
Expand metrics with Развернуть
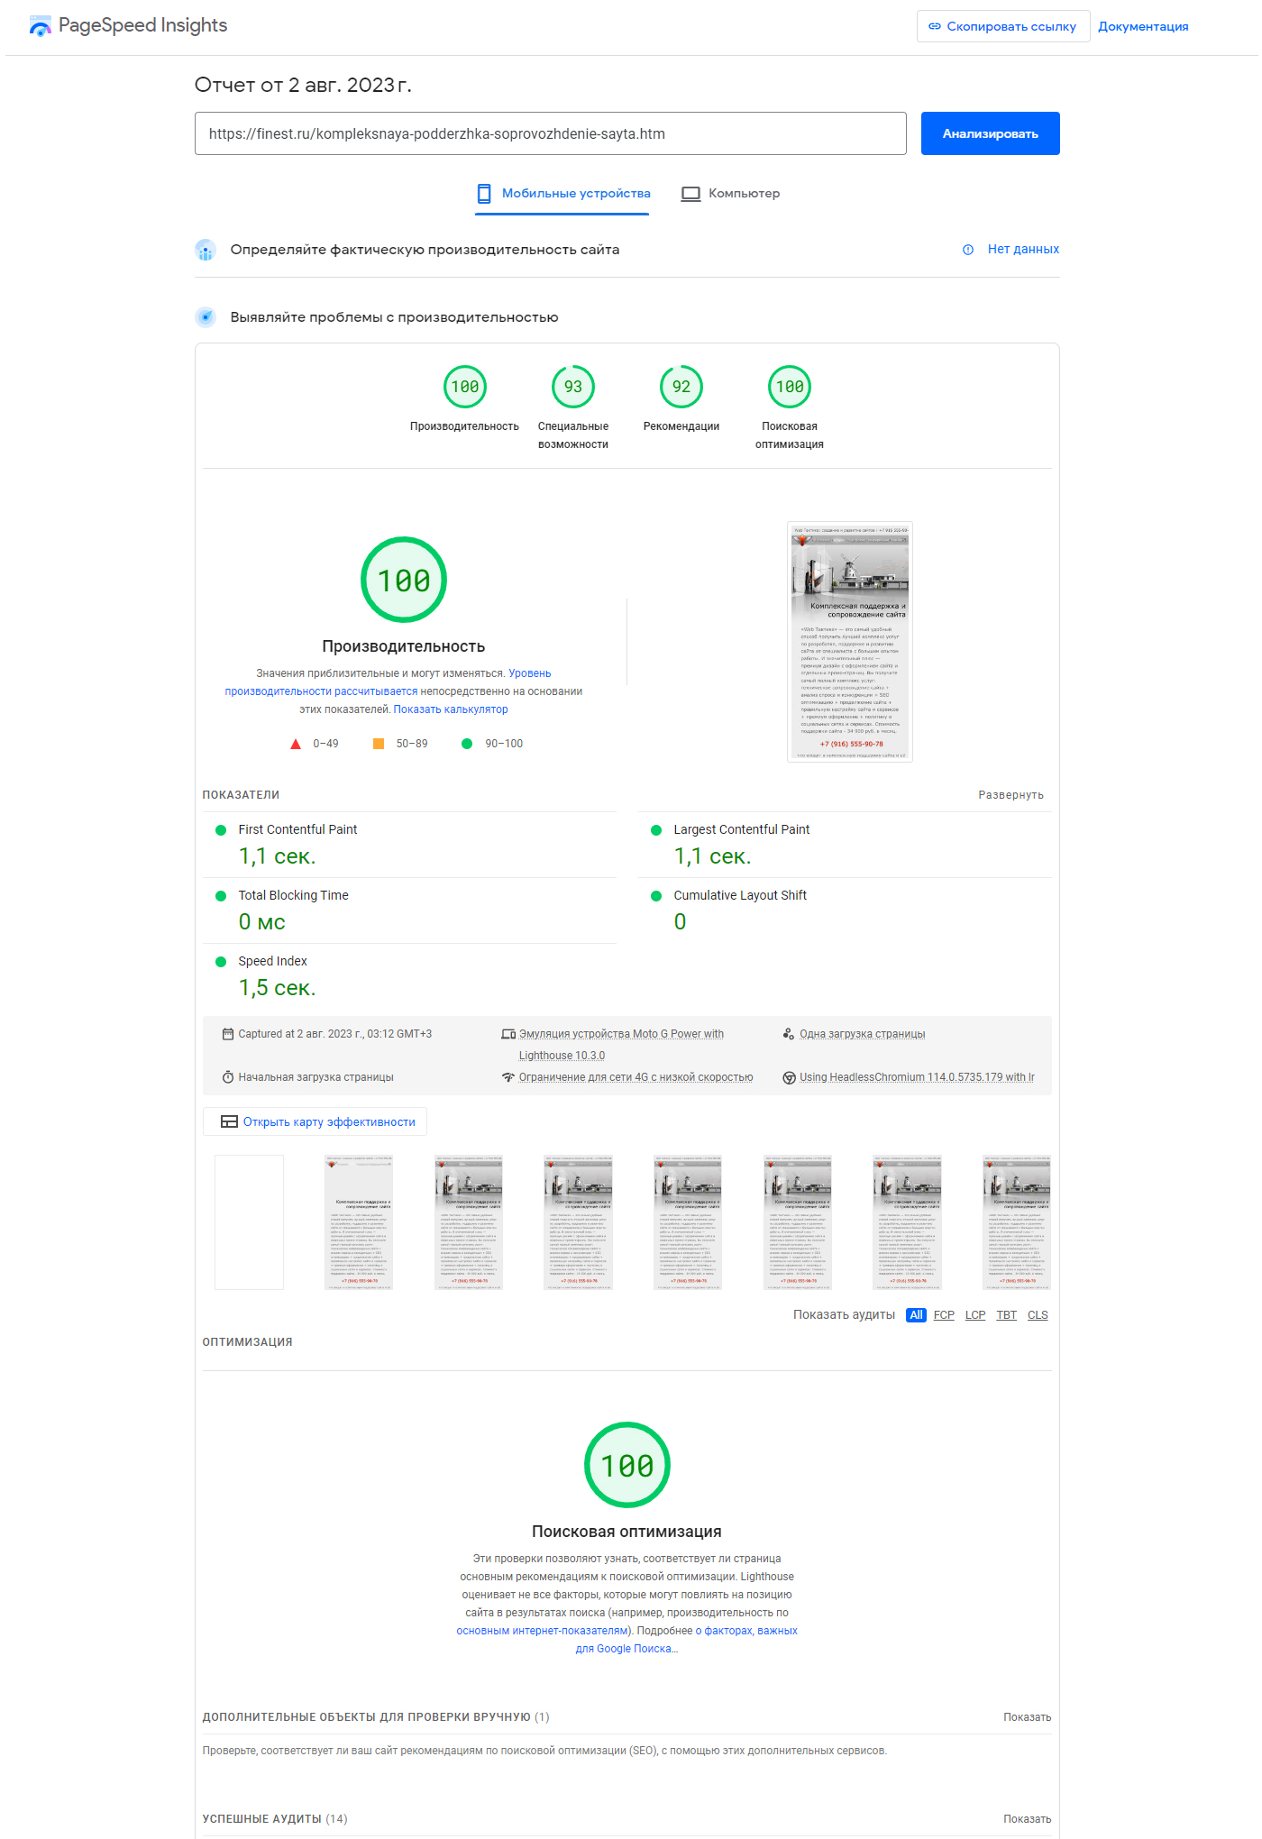tap(1011, 795)
